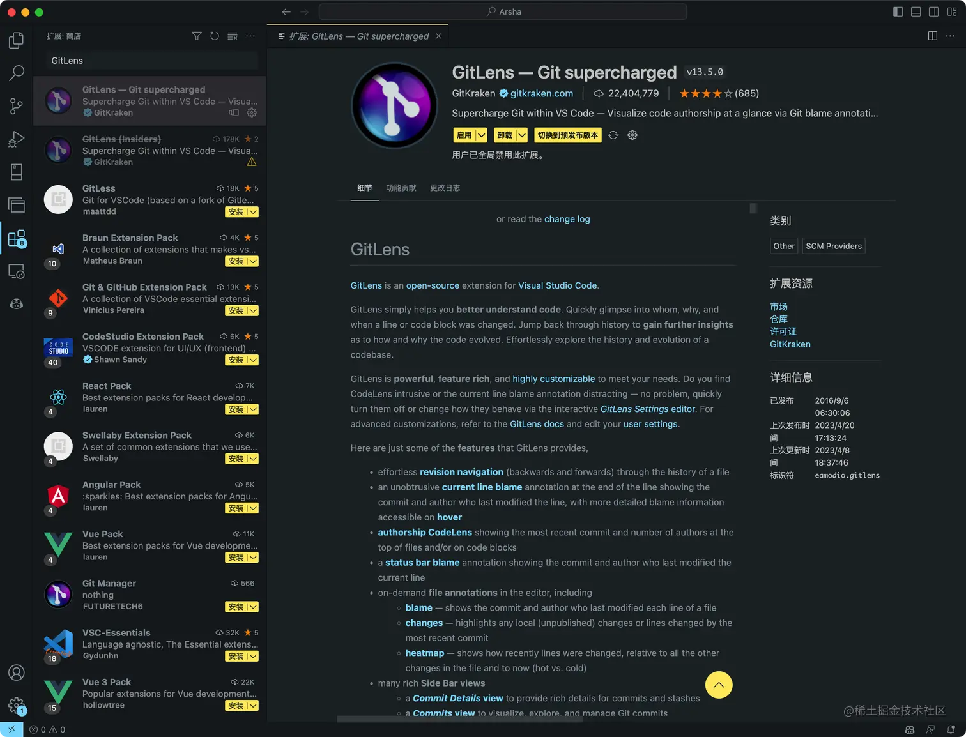Select the GitLens extension editor tab
Screen dimensions: 966x737
coord(358,36)
